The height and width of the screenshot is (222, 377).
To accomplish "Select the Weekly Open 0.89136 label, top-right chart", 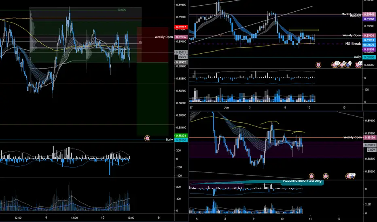I will (x=369, y=35).
